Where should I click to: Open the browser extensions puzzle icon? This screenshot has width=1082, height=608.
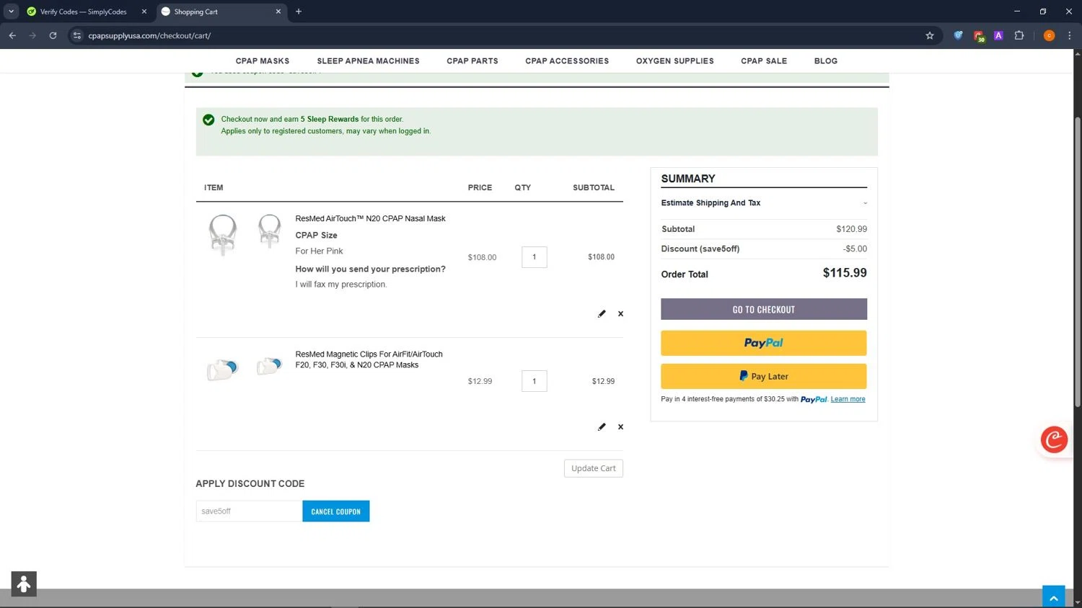(x=1019, y=35)
